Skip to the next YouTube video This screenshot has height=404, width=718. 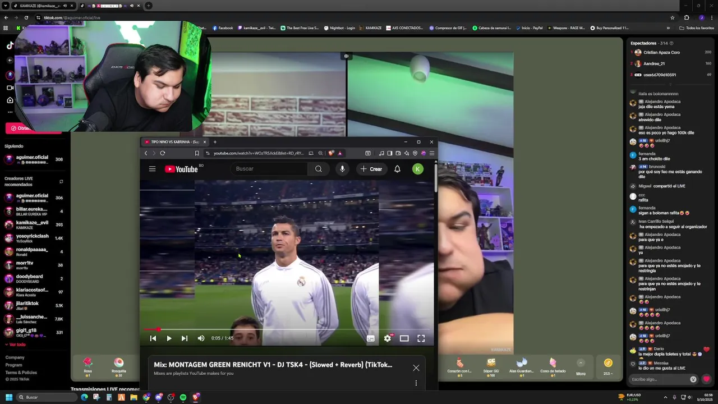(x=185, y=338)
